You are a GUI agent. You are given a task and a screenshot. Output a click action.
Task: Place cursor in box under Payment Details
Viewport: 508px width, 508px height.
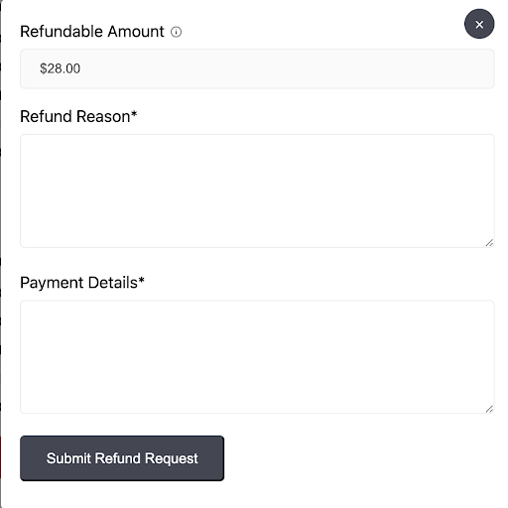(x=257, y=357)
